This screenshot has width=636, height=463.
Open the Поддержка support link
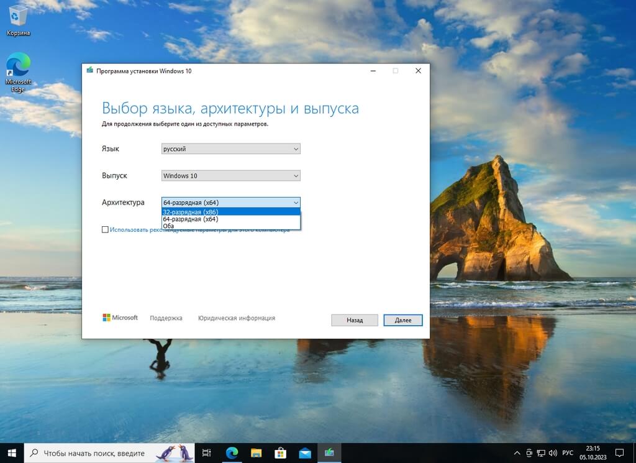[166, 318]
